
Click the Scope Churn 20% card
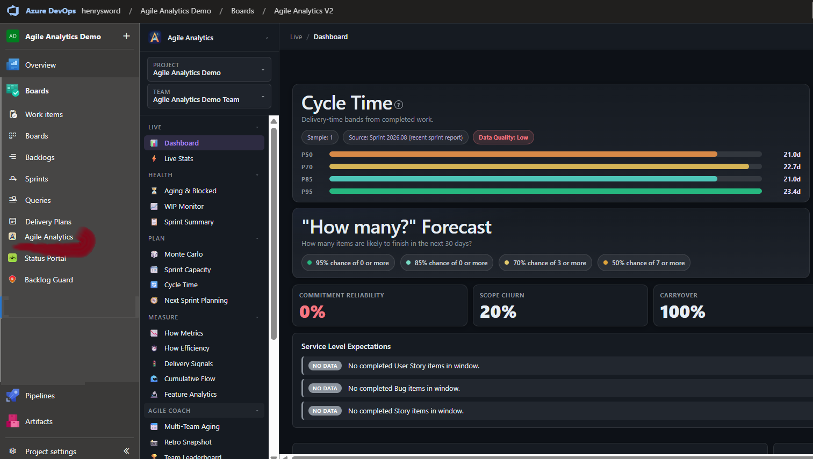tap(560, 305)
